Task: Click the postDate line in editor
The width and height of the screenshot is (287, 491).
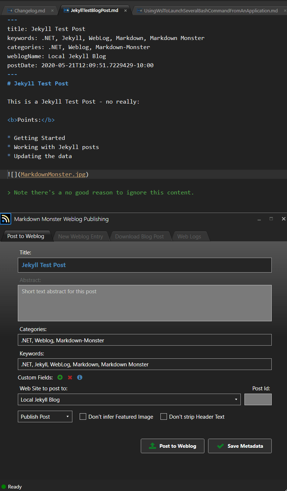Action: click(80, 65)
